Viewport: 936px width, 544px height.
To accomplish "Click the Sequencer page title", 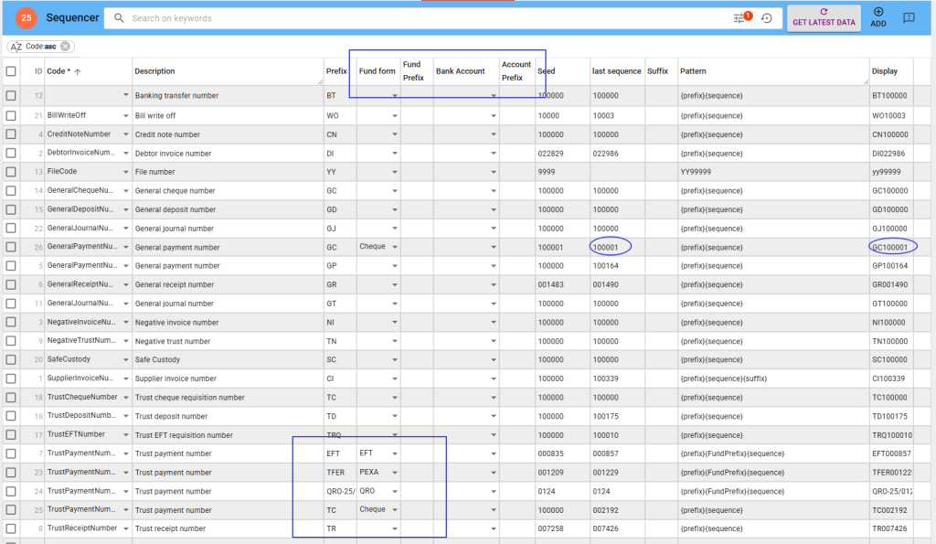I will (x=72, y=17).
